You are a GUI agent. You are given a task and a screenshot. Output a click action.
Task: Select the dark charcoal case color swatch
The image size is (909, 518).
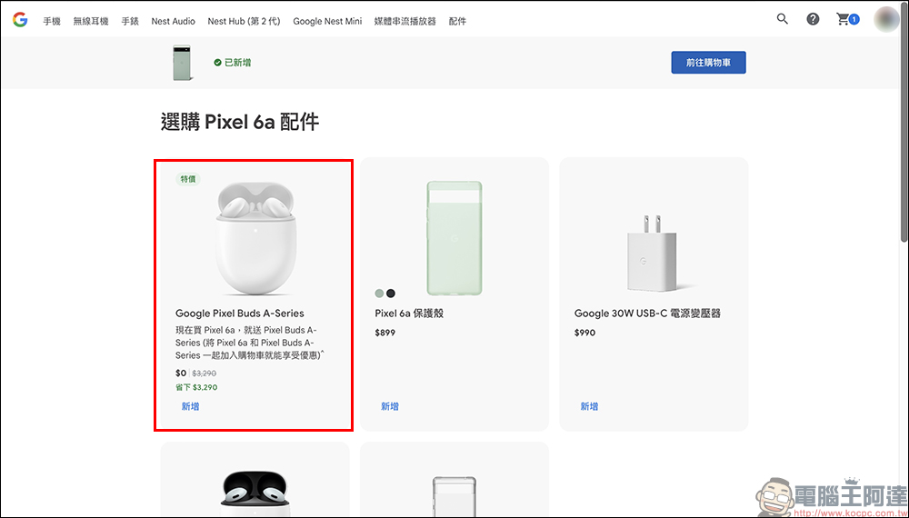coord(391,294)
